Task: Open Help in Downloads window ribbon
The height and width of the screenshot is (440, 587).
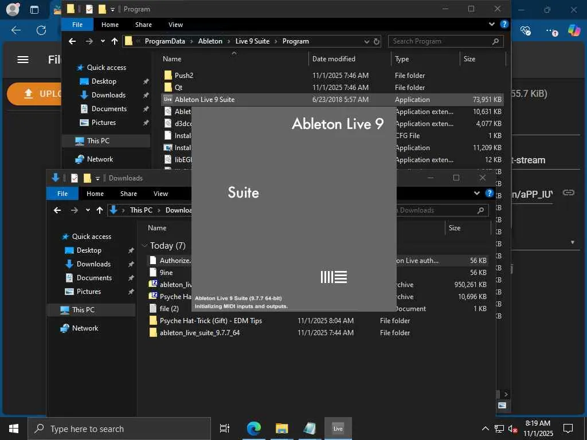Action: tap(490, 193)
